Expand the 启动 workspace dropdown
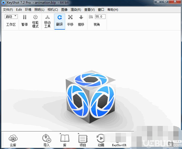The image size is (182, 149). coord(11,17)
